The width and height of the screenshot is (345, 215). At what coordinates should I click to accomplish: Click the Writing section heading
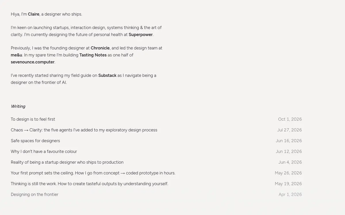point(18,106)
